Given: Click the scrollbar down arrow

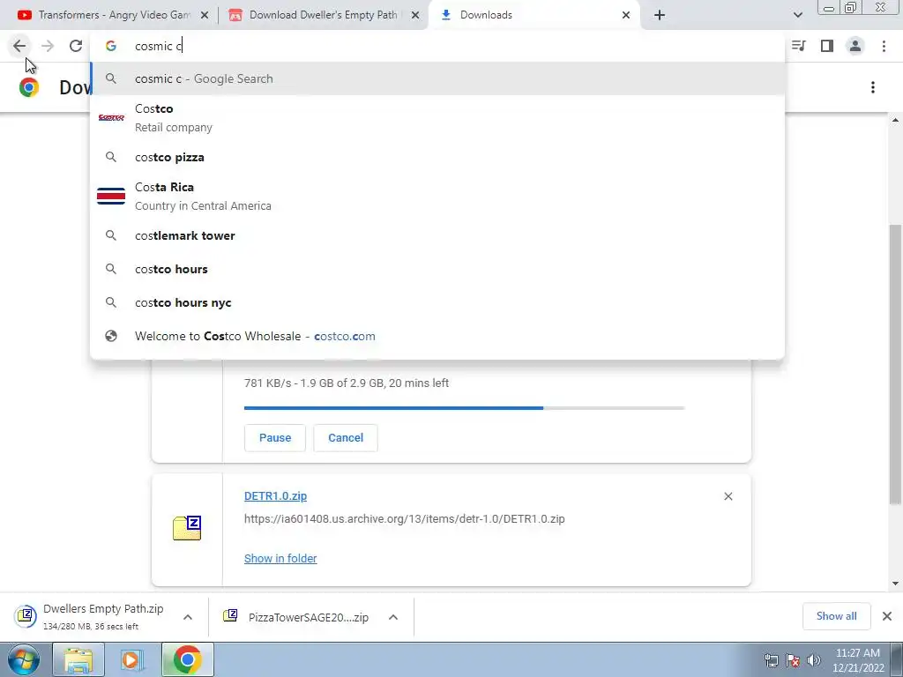Looking at the screenshot, I should (x=895, y=584).
